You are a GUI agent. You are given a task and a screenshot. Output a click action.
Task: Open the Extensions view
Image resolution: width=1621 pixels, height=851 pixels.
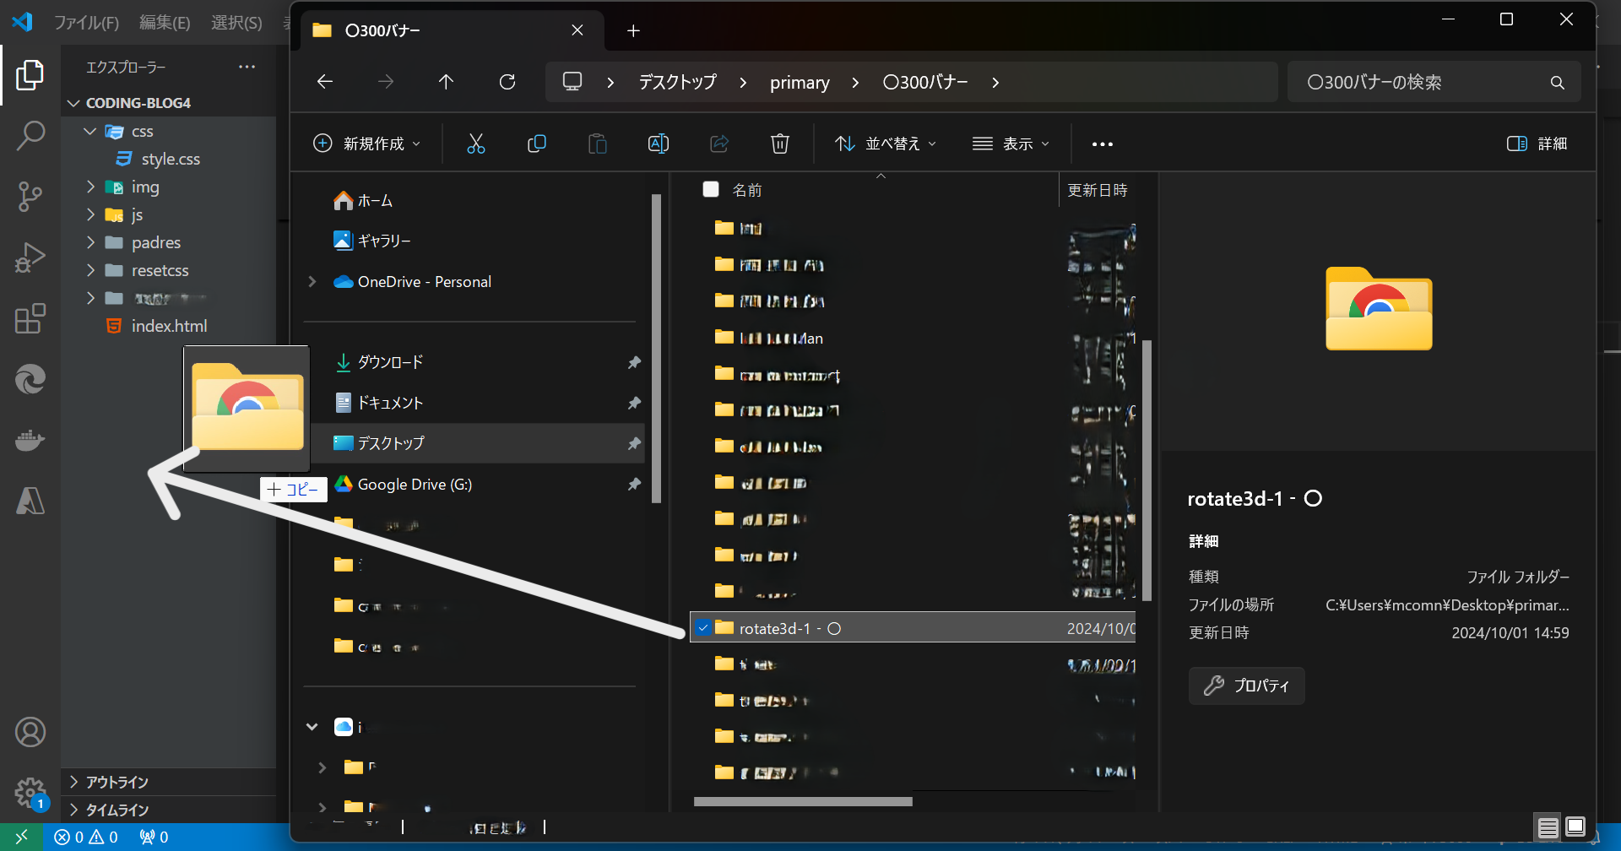[30, 319]
